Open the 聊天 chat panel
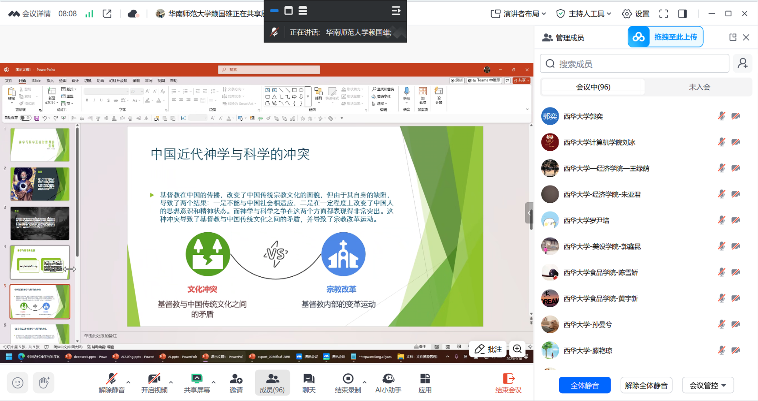 point(309,379)
